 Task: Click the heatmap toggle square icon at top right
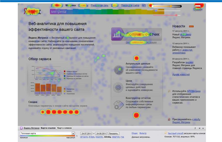point(198,8)
